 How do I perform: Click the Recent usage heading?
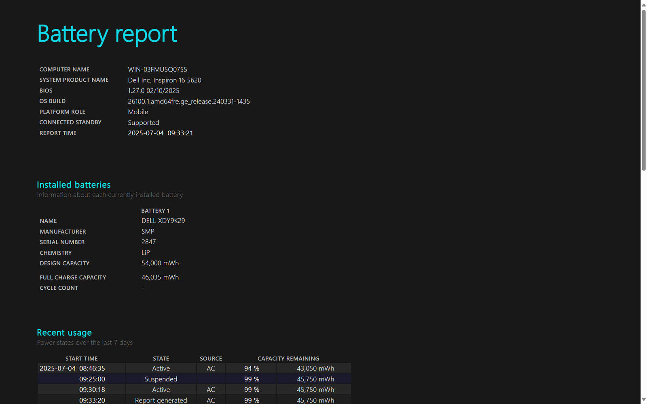point(64,332)
